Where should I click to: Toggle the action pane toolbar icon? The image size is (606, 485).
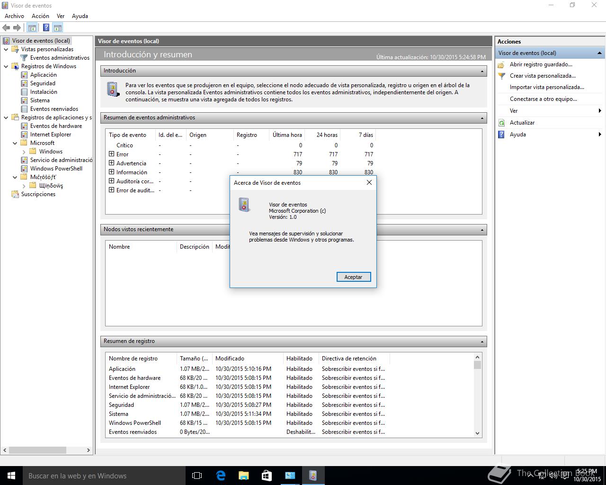point(58,28)
